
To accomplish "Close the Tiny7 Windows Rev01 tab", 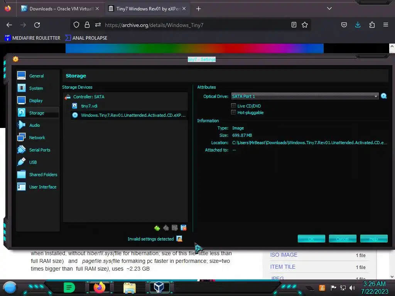I will (184, 8).
